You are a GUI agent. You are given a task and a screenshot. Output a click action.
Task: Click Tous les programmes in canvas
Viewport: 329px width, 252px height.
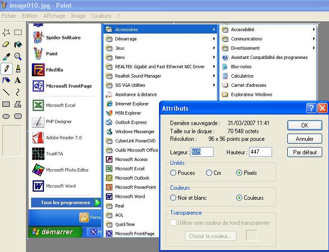66,203
